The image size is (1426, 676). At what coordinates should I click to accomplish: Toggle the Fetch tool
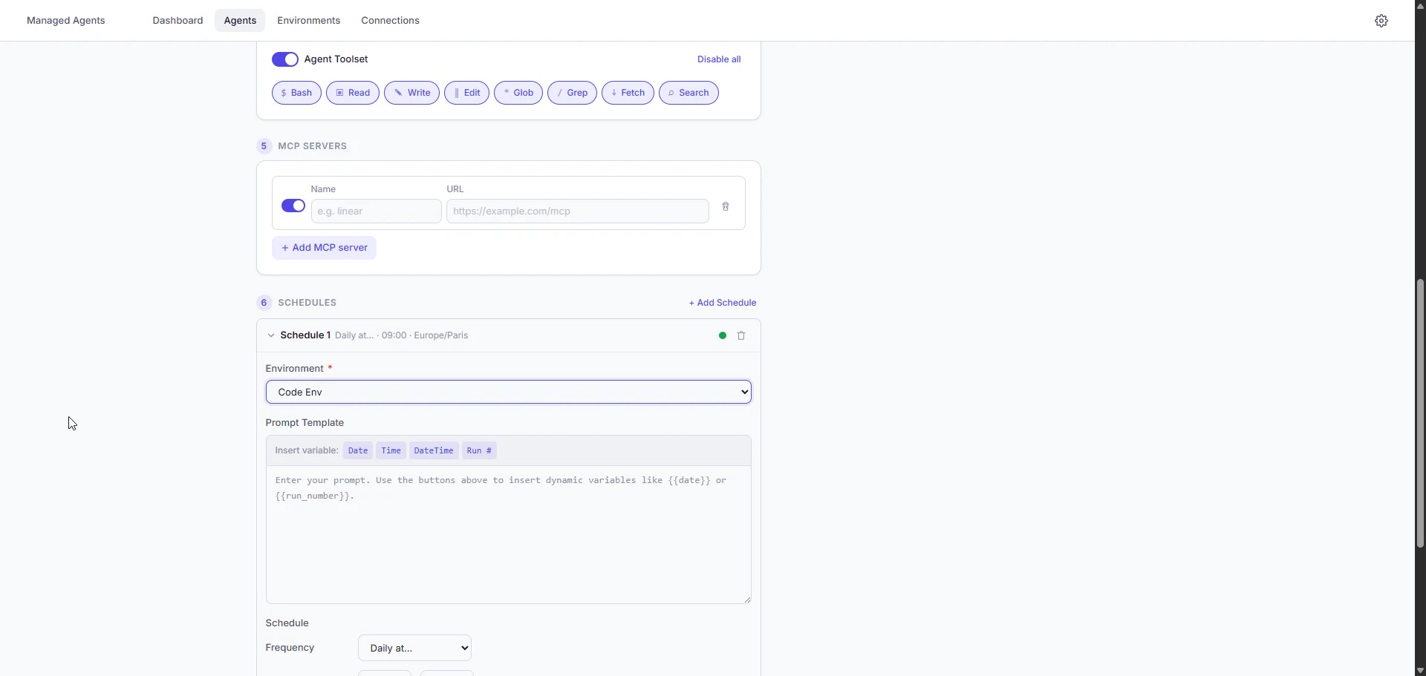[x=627, y=92]
